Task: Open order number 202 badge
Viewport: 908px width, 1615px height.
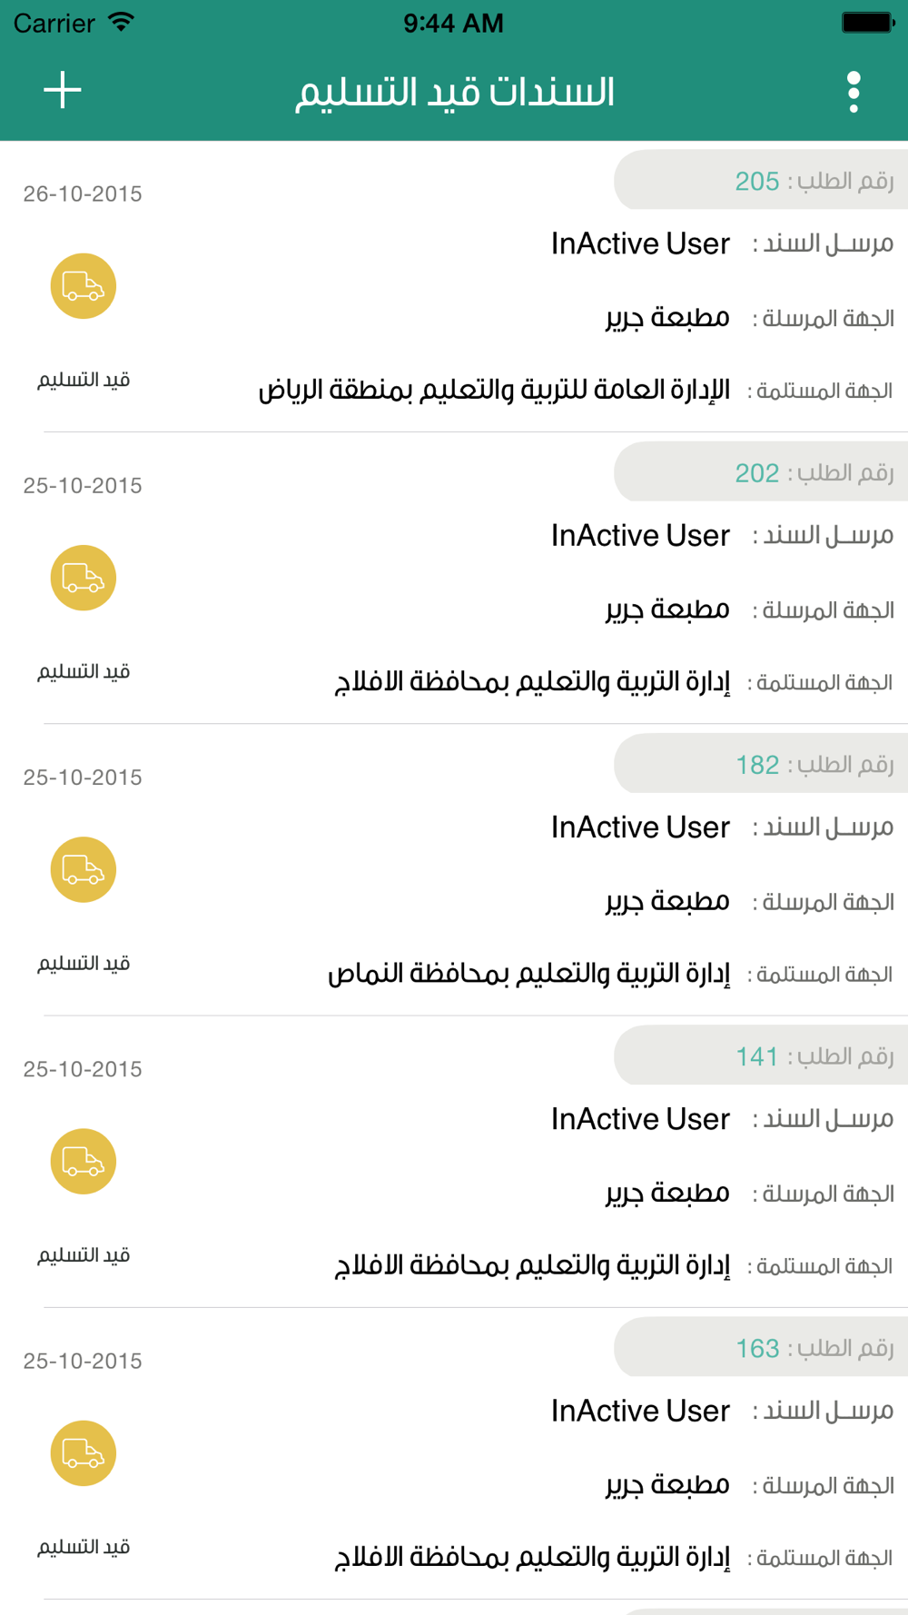Action: click(x=761, y=472)
